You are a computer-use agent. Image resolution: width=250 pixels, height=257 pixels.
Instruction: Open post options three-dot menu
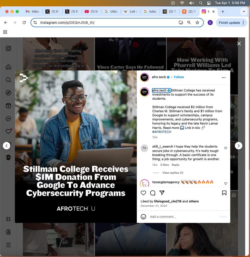click(x=224, y=78)
